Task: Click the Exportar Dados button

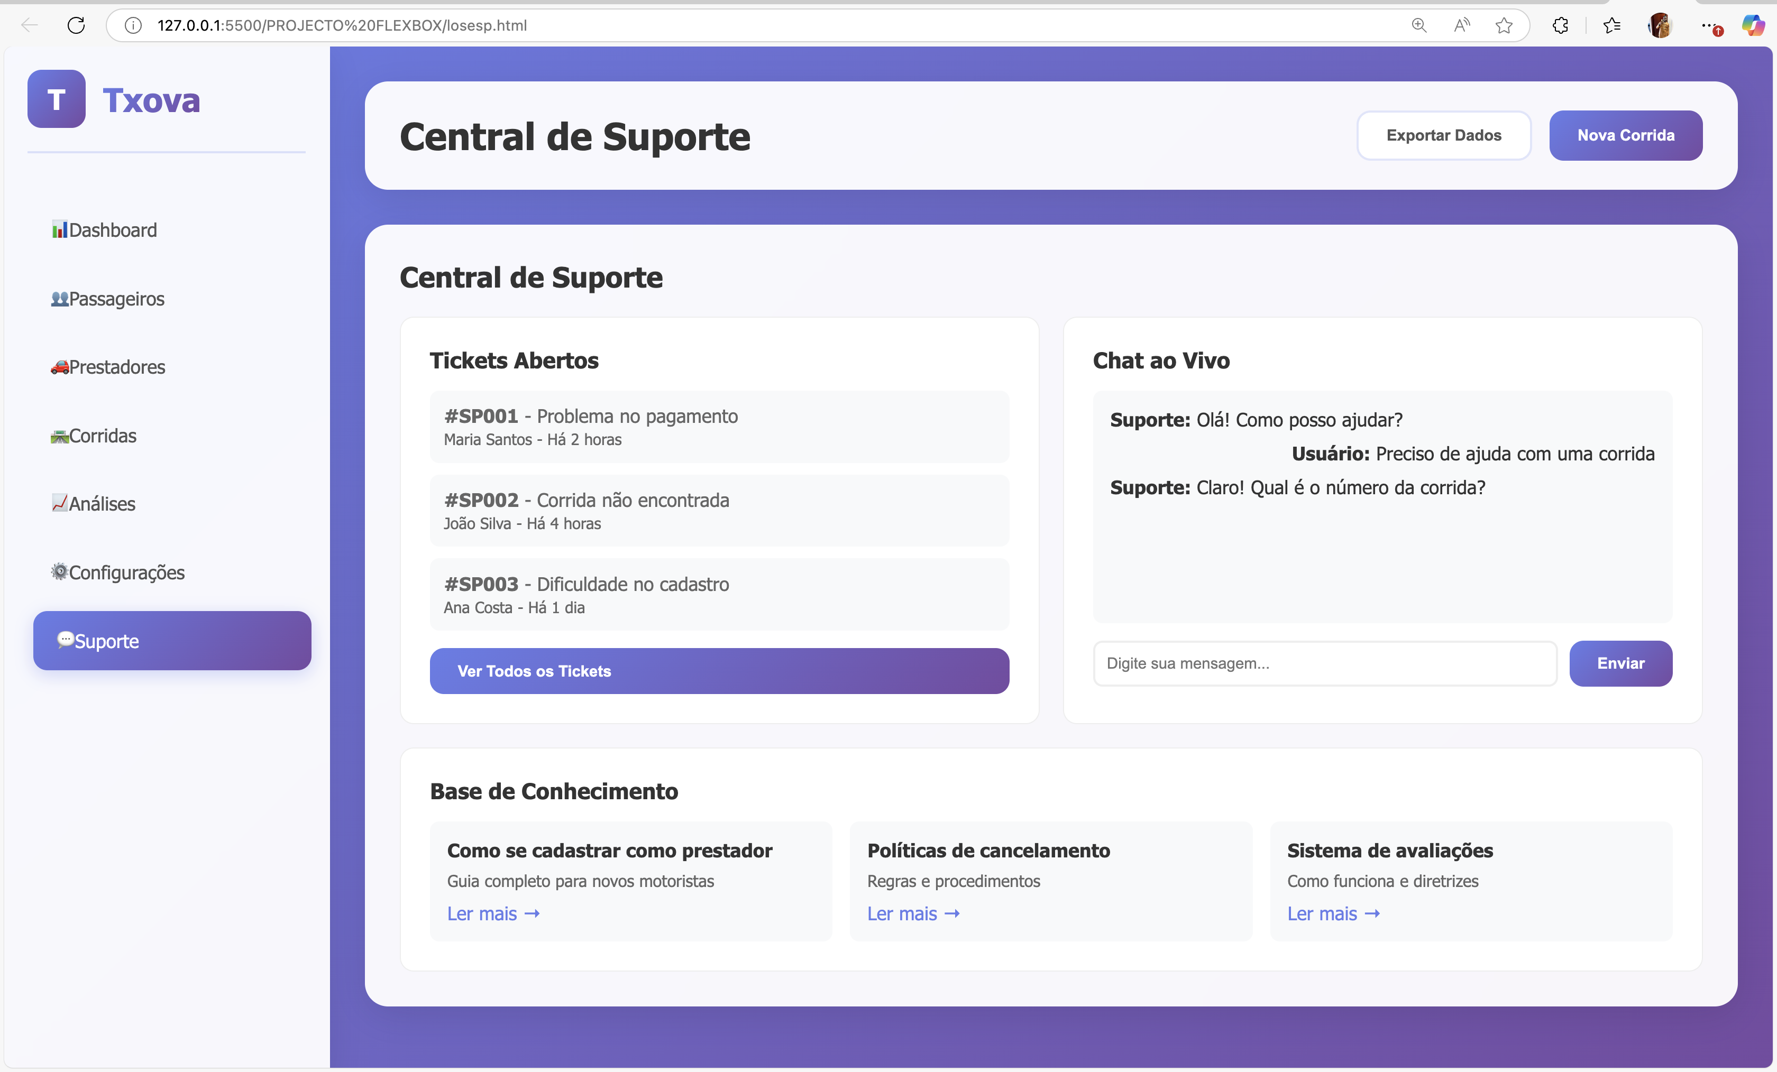Action: click(1444, 135)
